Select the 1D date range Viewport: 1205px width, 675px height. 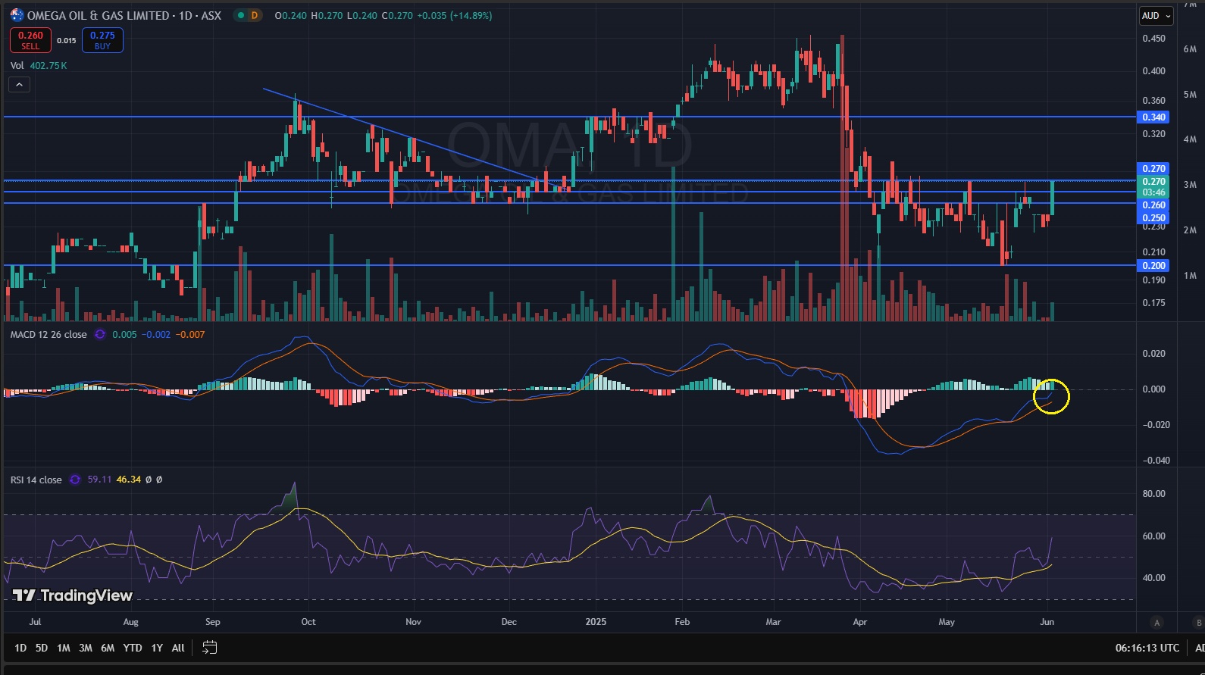20,648
